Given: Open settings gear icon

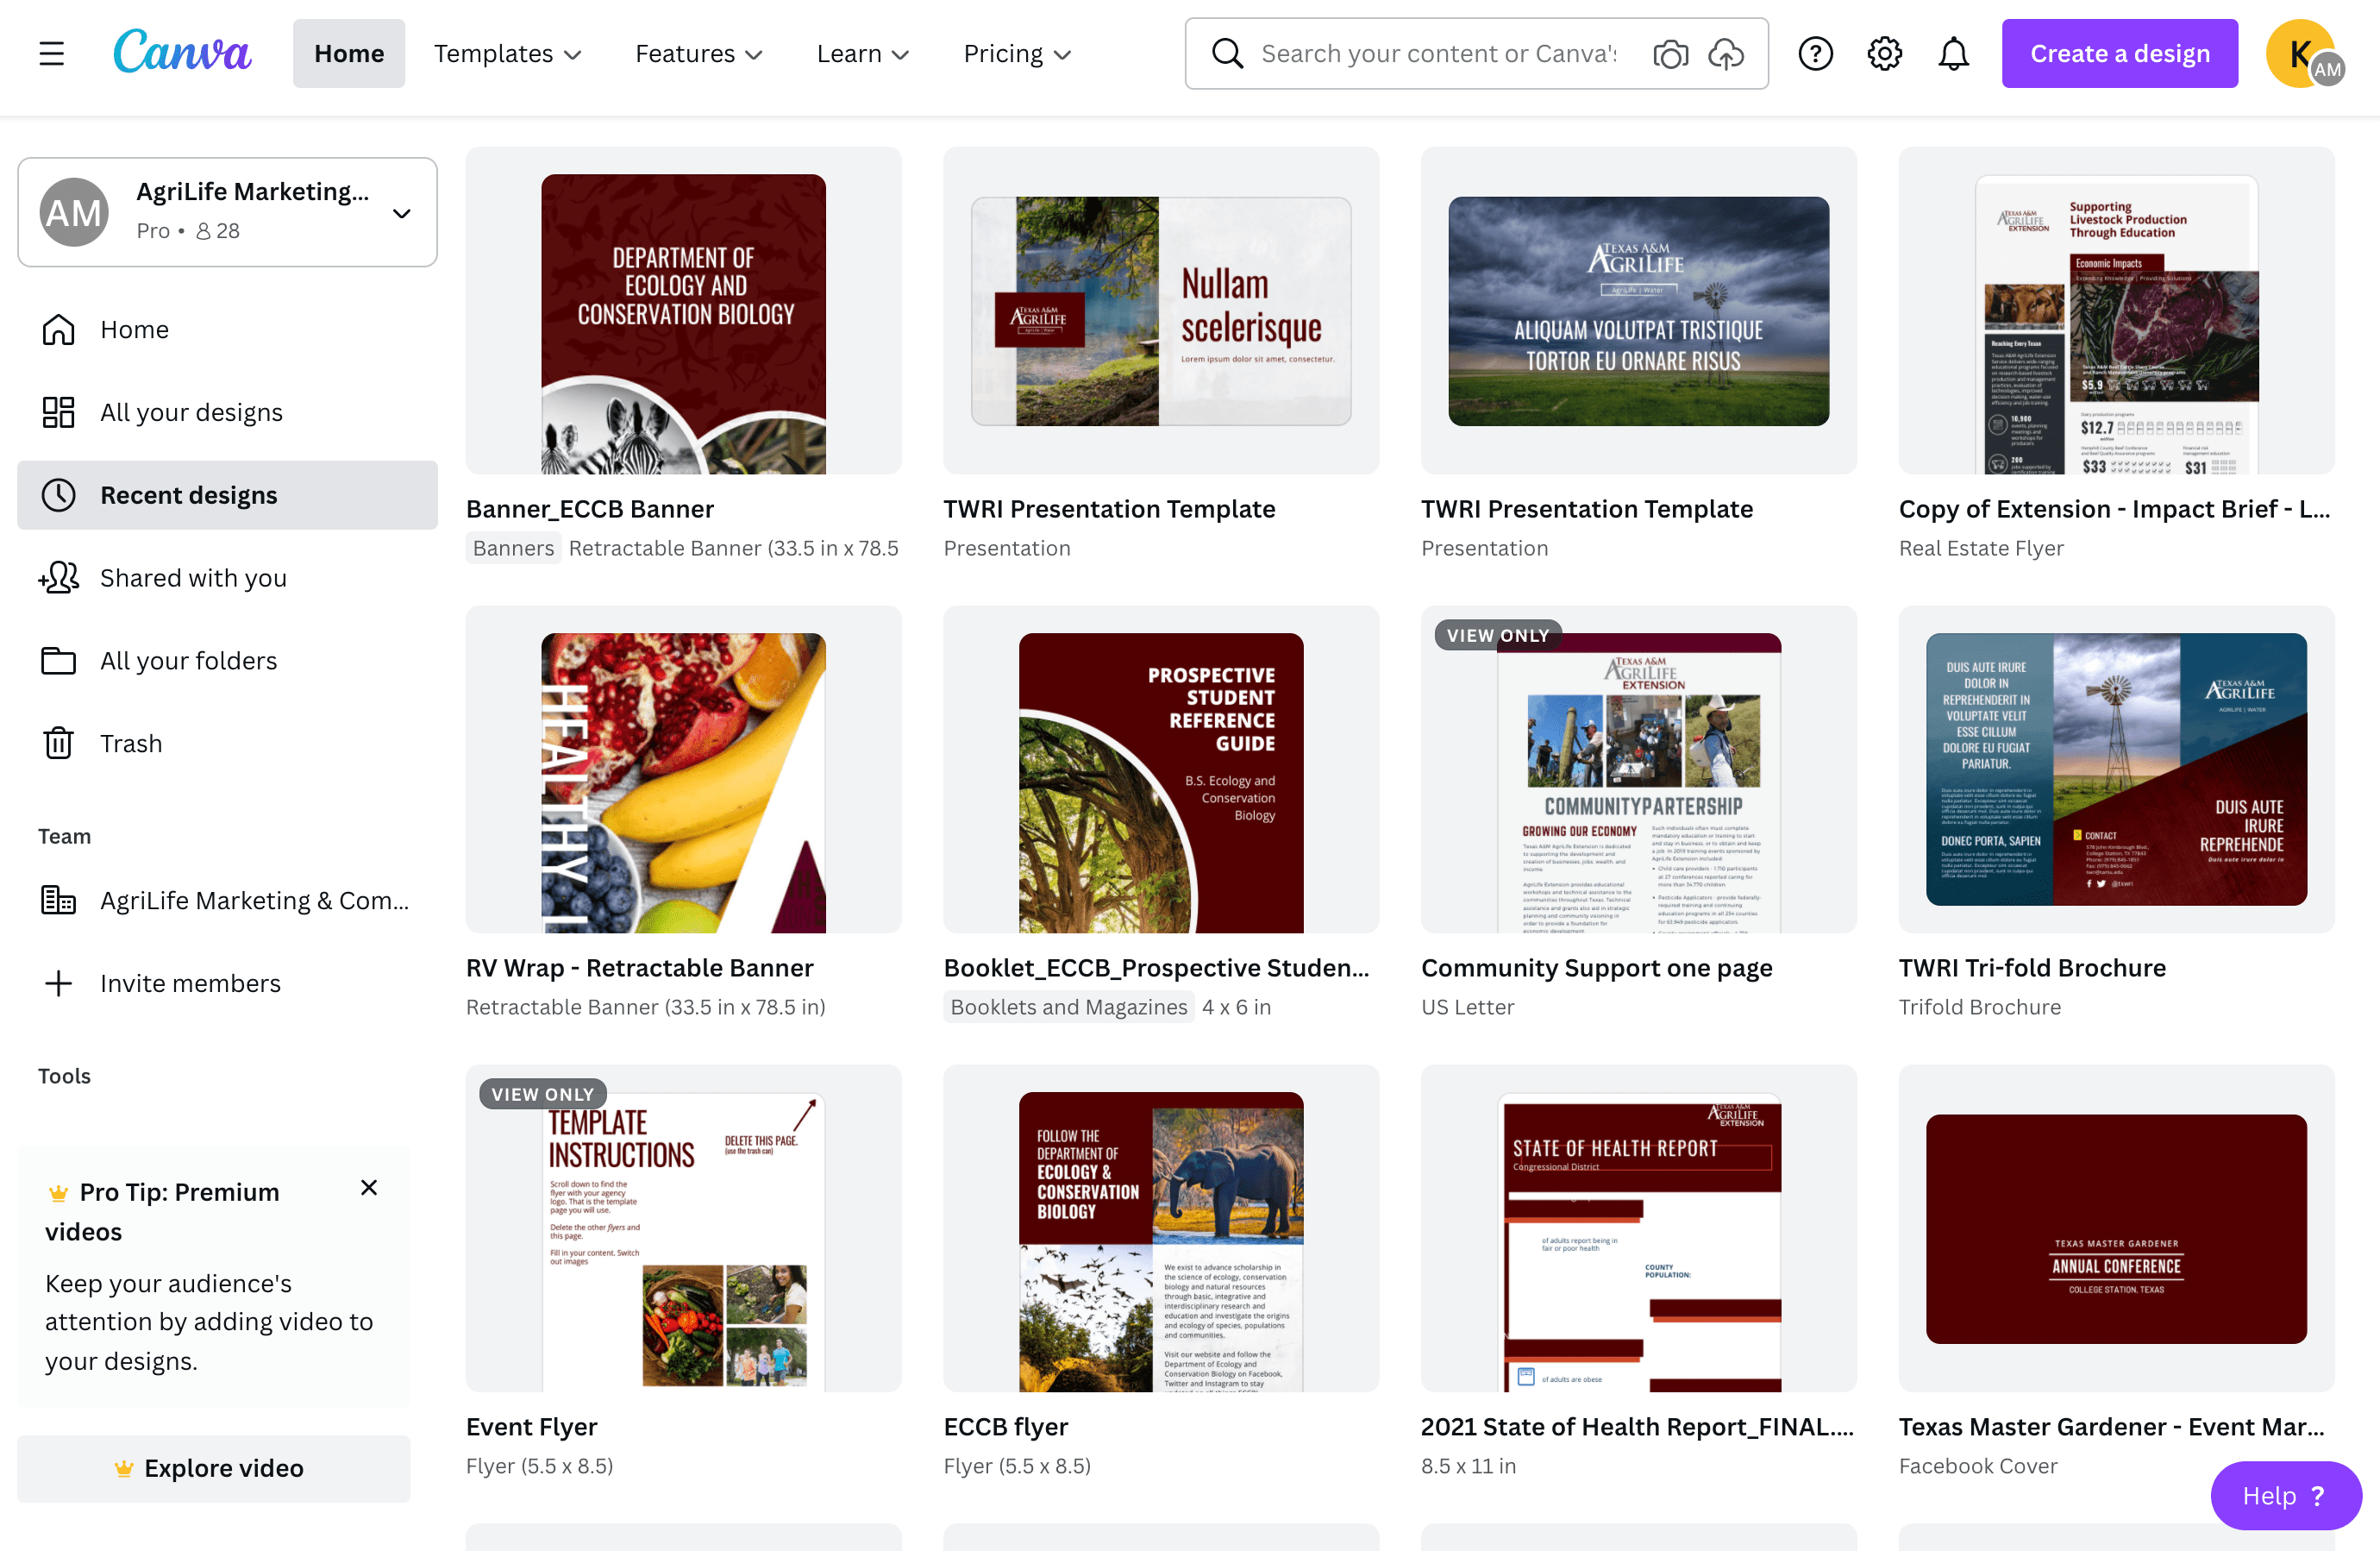Looking at the screenshot, I should pos(1884,53).
